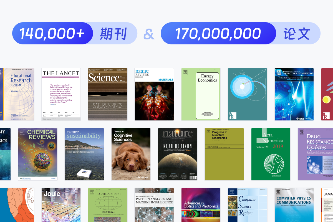Open the Science Saturn's Rings cover
333x222 pixels.
click(108, 94)
